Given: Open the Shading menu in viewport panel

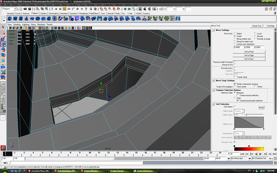Looking at the screenshot, I should pyautogui.click(x=16, y=25).
